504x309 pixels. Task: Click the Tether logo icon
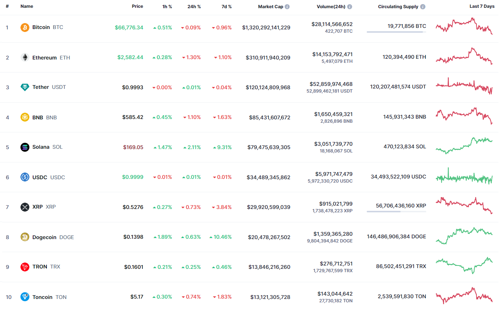pos(25,87)
